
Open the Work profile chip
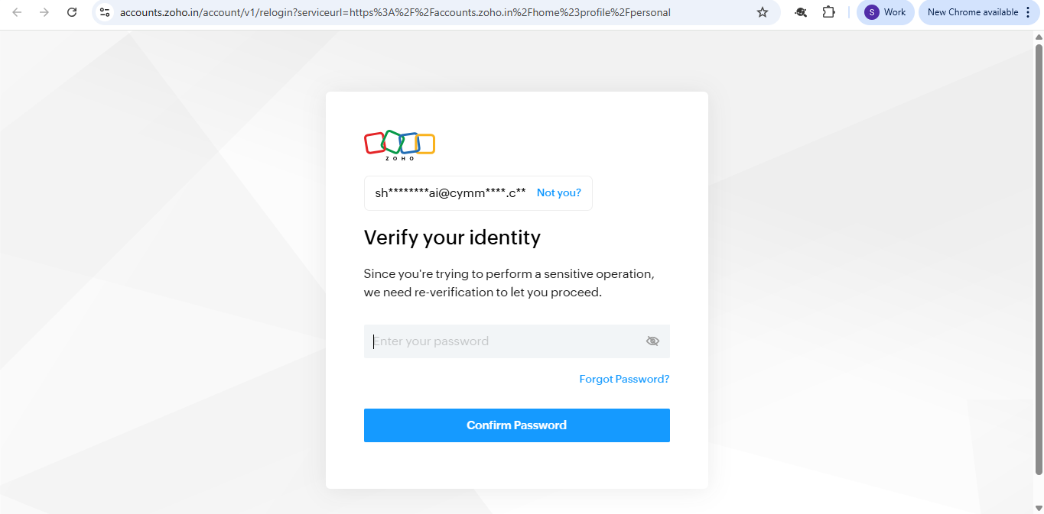[x=885, y=12]
